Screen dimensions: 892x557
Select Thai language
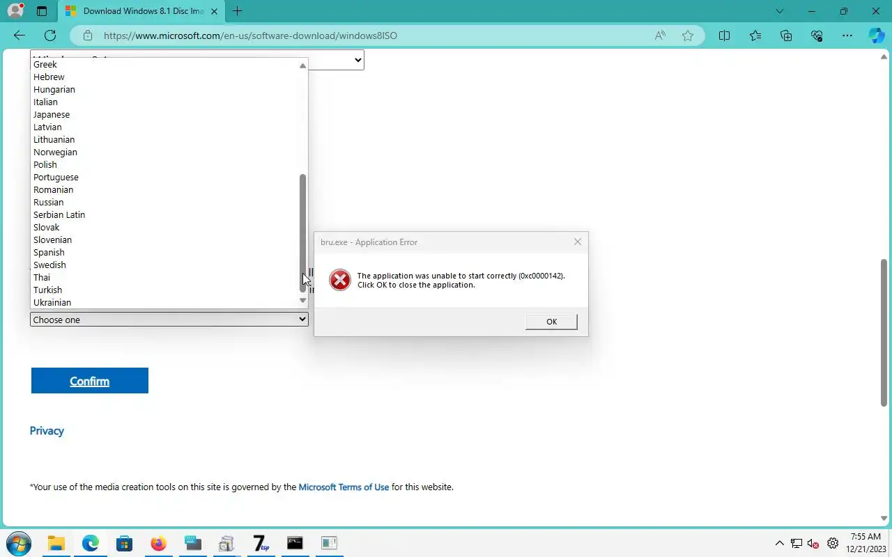(x=165, y=277)
